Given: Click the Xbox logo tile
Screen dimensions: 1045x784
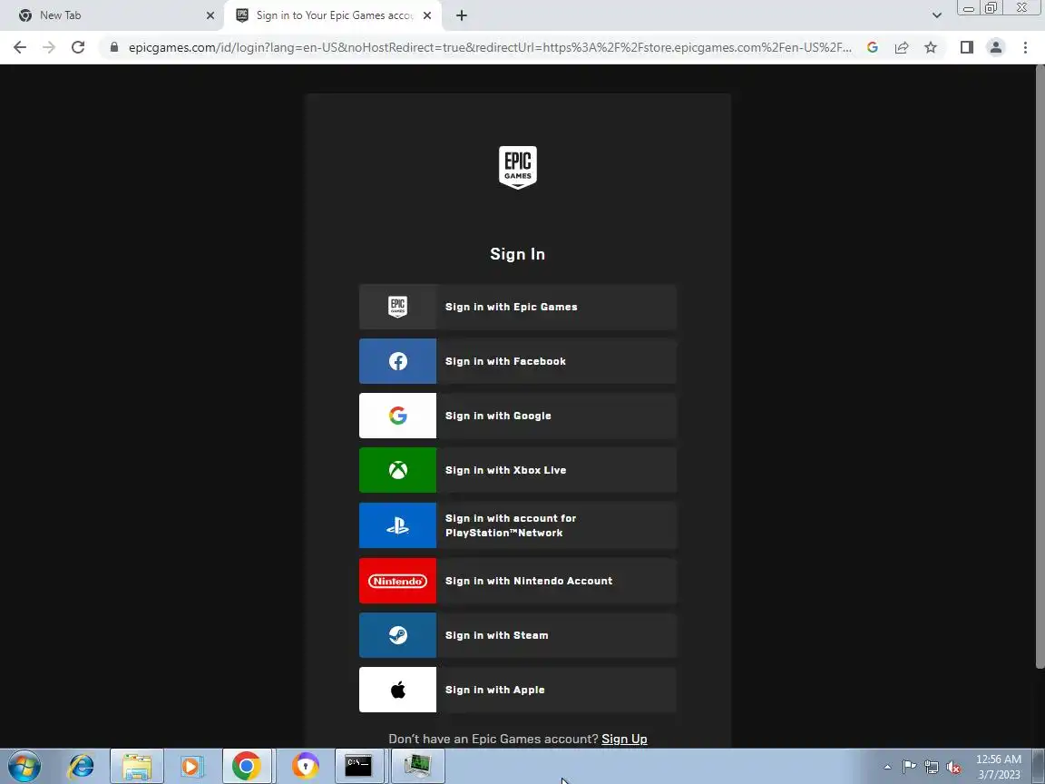Looking at the screenshot, I should pos(398,470).
